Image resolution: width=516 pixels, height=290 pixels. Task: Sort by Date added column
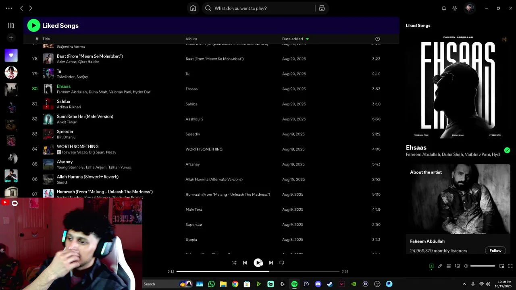[292, 39]
